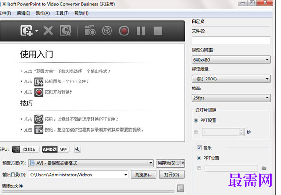This screenshot has height=195, width=281.
Task: Open the 预置方案 AVI profile dropdown
Action: (x=91, y=163)
